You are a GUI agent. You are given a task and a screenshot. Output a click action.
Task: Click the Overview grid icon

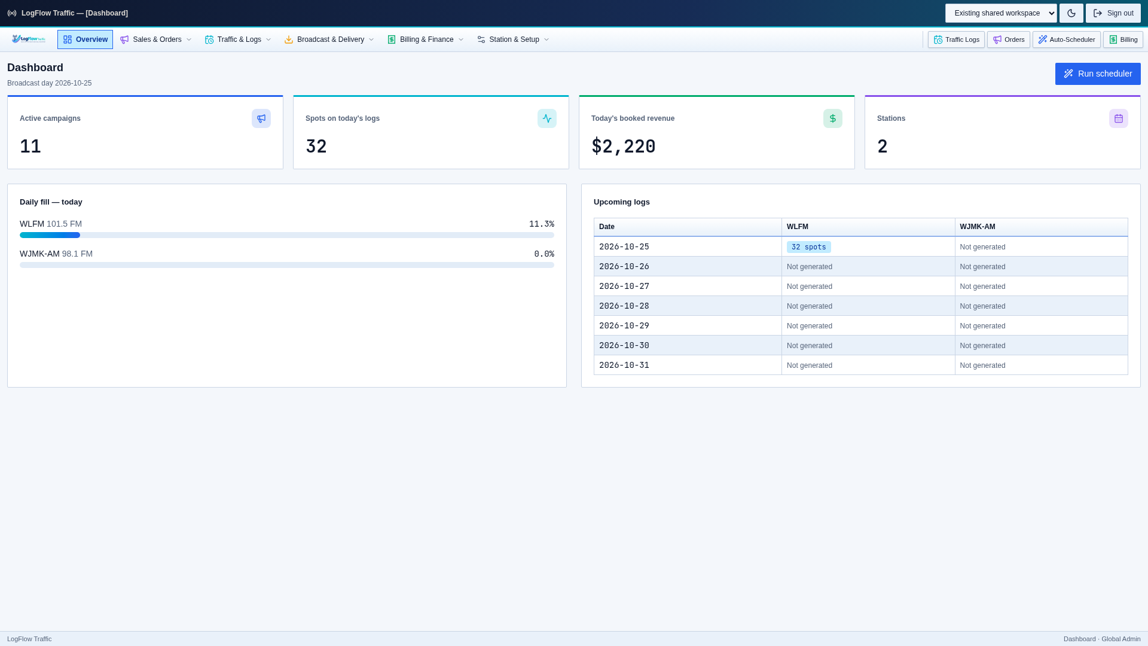coord(68,39)
